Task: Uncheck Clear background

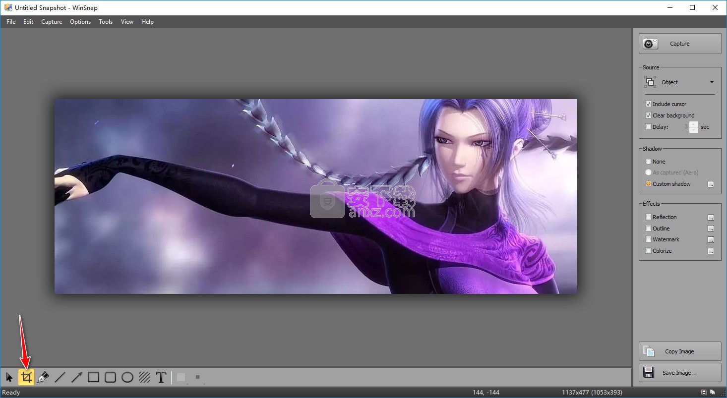Action: [648, 115]
